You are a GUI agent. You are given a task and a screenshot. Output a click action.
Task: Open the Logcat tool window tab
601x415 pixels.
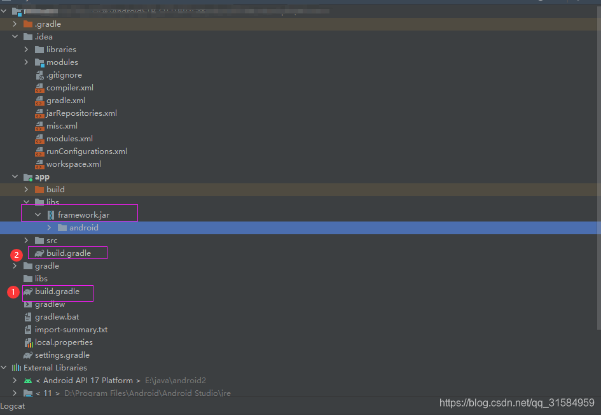click(13, 405)
